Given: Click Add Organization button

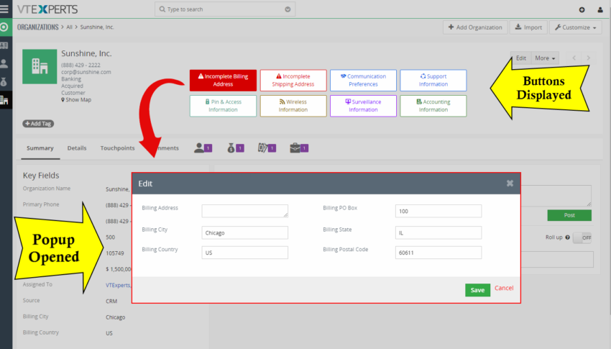Looking at the screenshot, I should (475, 27).
